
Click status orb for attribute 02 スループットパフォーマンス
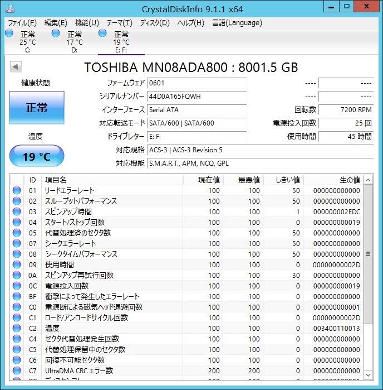(17, 201)
